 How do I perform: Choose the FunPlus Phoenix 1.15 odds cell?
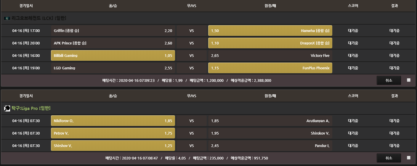click(x=270, y=68)
